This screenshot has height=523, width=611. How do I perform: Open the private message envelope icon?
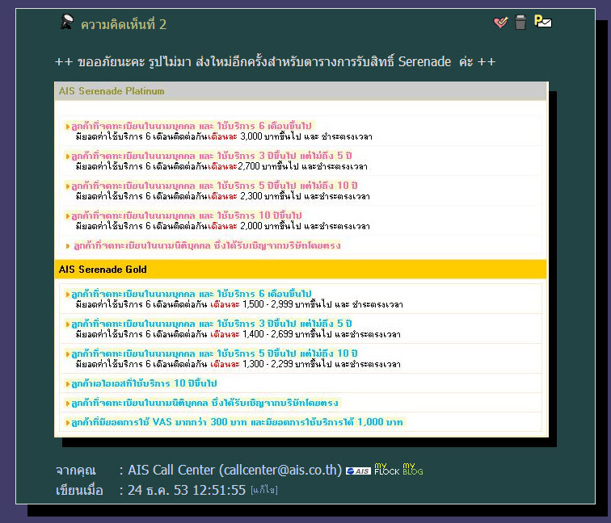(x=543, y=21)
